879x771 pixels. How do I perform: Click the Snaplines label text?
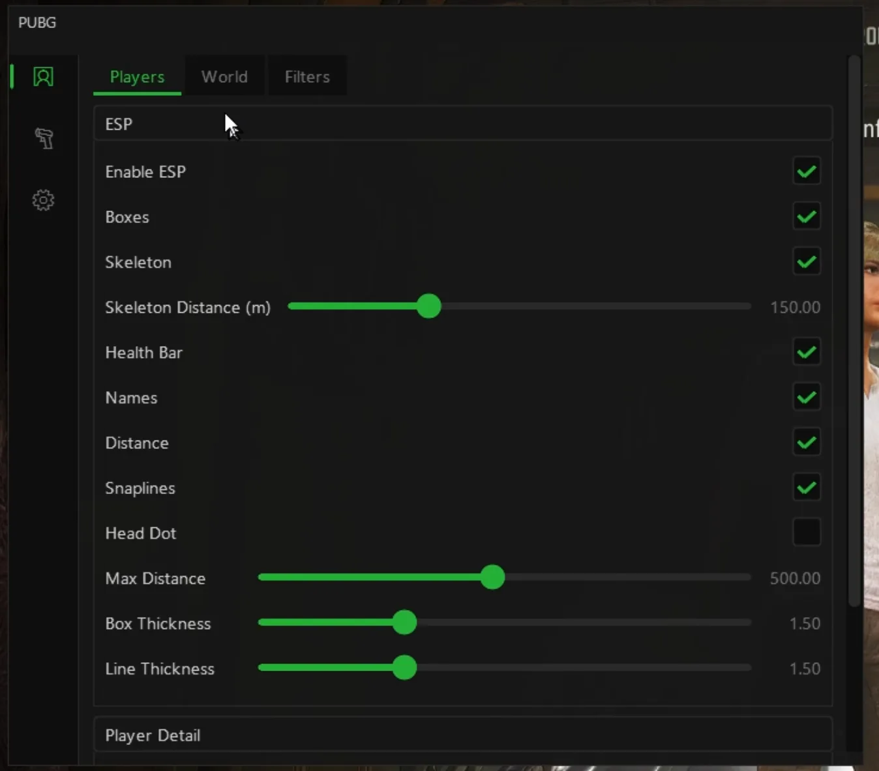140,488
